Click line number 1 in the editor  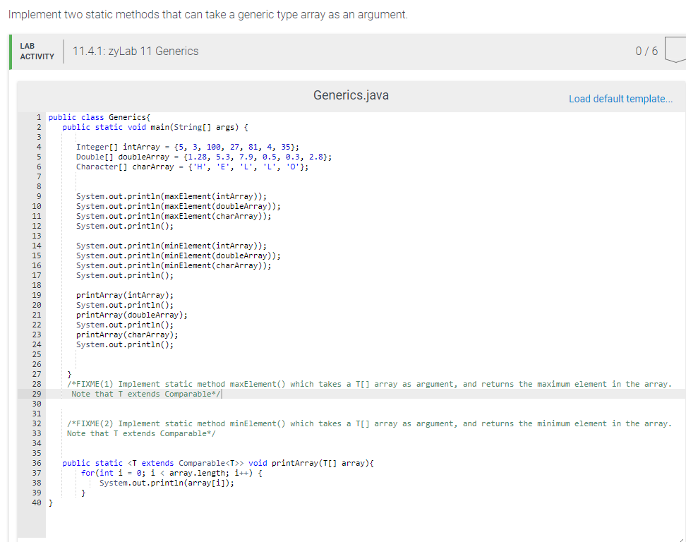[38, 117]
